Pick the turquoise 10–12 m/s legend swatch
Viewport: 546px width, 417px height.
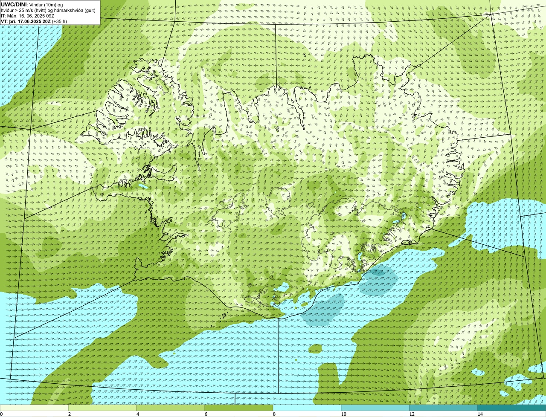tap(375, 408)
